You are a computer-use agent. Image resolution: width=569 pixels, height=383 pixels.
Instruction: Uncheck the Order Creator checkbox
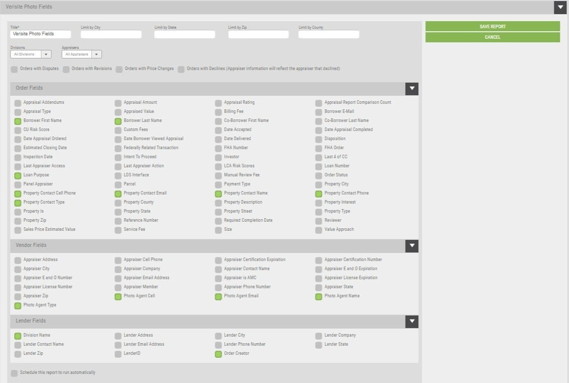tap(218, 354)
